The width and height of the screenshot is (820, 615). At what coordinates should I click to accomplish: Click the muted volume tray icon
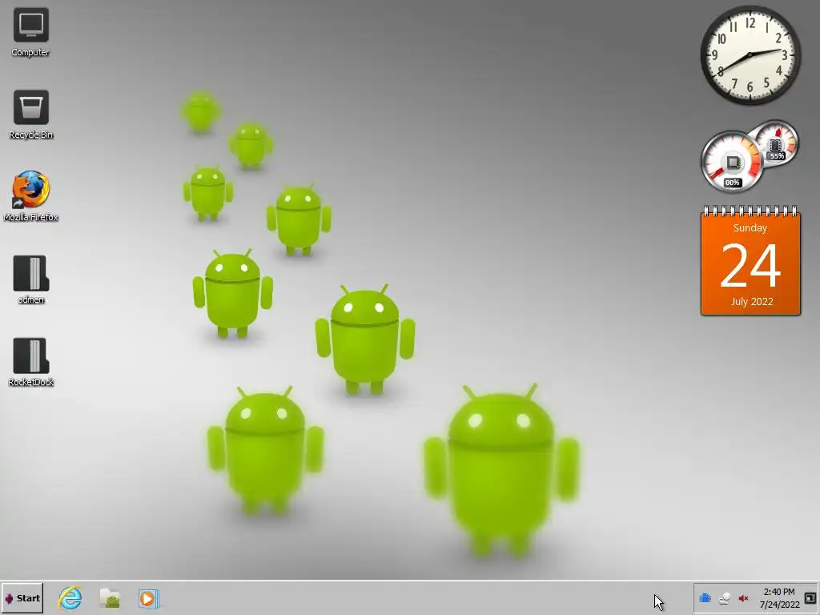coord(743,598)
